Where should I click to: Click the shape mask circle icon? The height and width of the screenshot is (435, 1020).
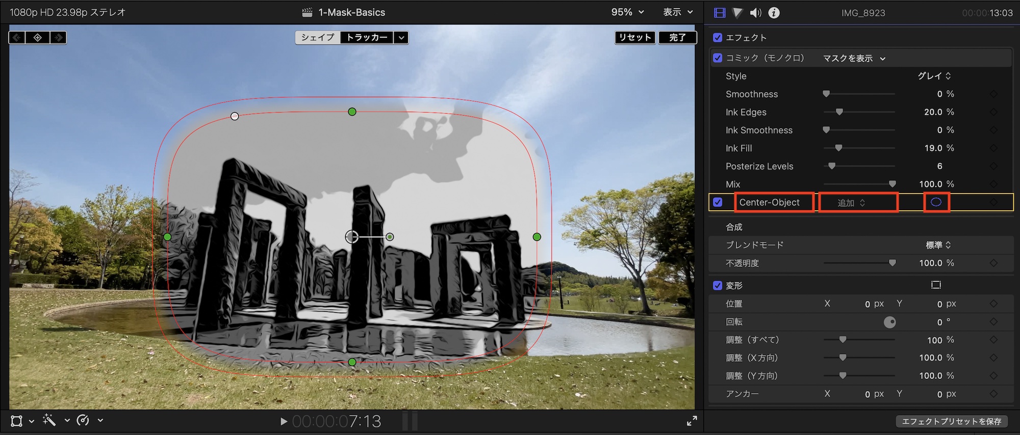tap(936, 202)
